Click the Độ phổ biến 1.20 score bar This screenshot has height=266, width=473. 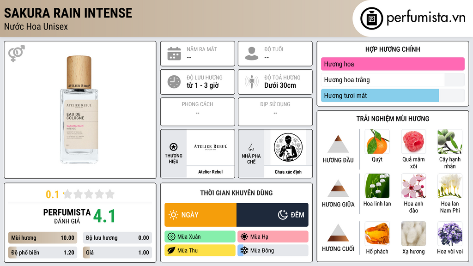(x=42, y=253)
